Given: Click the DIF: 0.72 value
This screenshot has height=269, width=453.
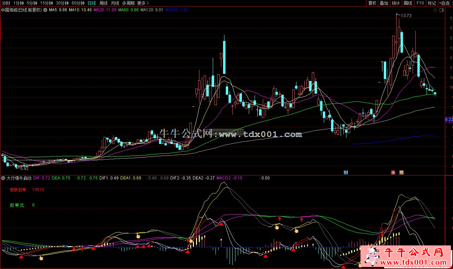Looking at the screenshot, I should 41,178.
